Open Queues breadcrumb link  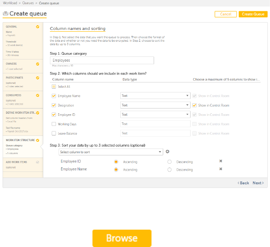pyautogui.click(x=28, y=3)
